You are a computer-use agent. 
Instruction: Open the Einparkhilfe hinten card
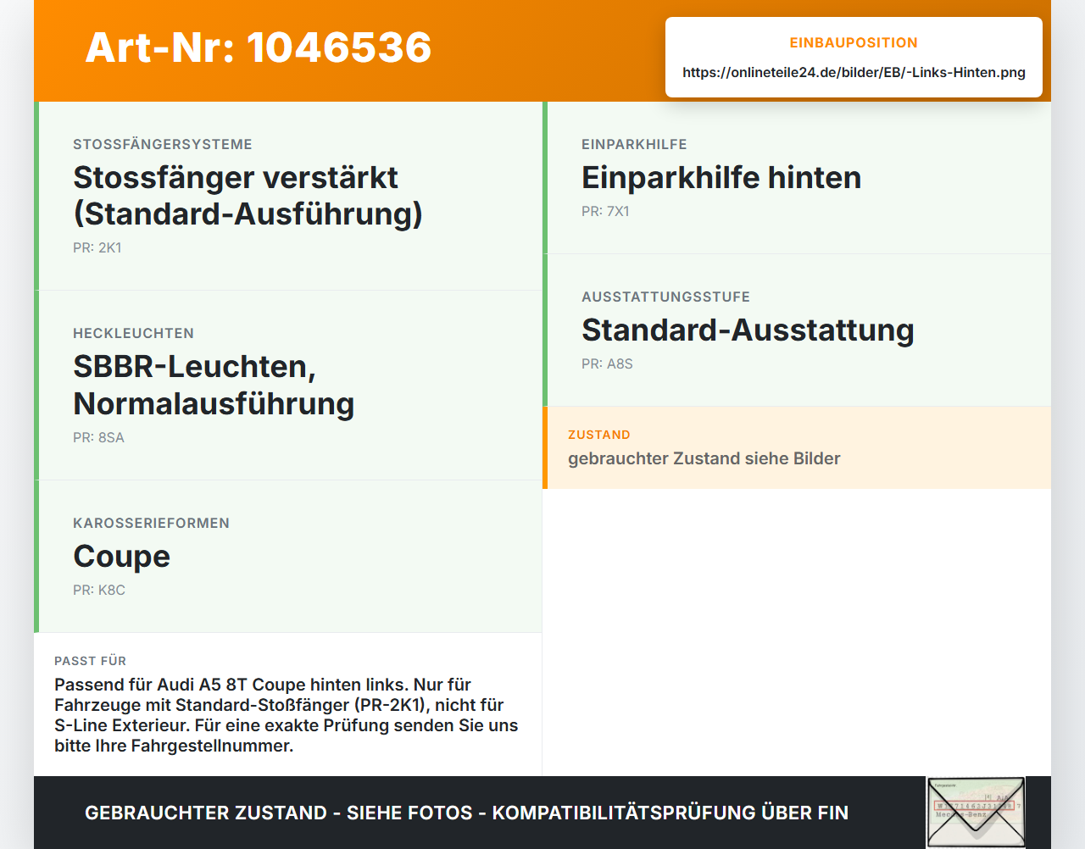pos(797,178)
